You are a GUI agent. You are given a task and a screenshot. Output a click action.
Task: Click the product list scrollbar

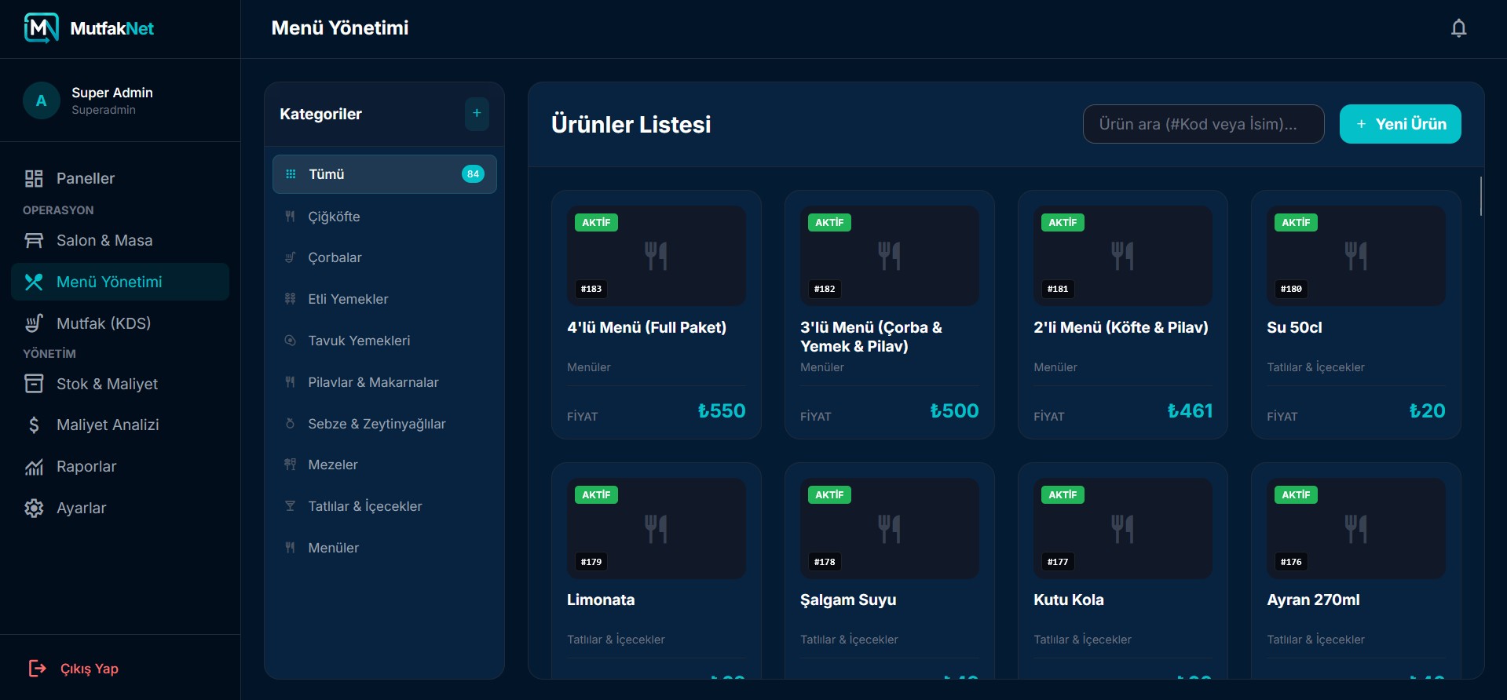click(x=1481, y=196)
